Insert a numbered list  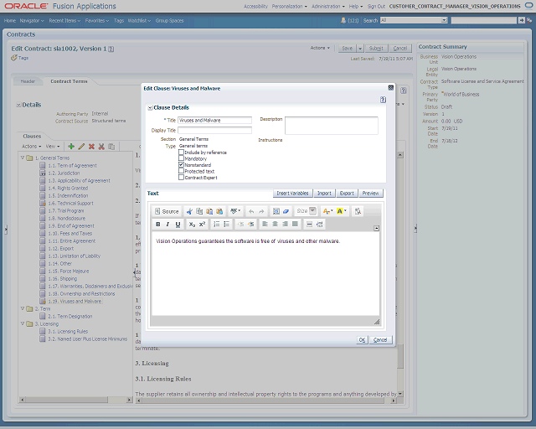pyautogui.click(x=216, y=225)
